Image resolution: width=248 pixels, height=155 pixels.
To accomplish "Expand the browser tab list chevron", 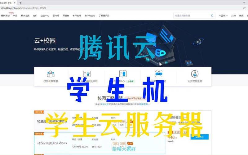I will click(x=244, y=2).
